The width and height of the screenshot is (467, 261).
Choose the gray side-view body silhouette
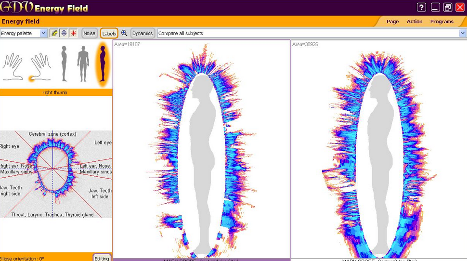(x=64, y=64)
